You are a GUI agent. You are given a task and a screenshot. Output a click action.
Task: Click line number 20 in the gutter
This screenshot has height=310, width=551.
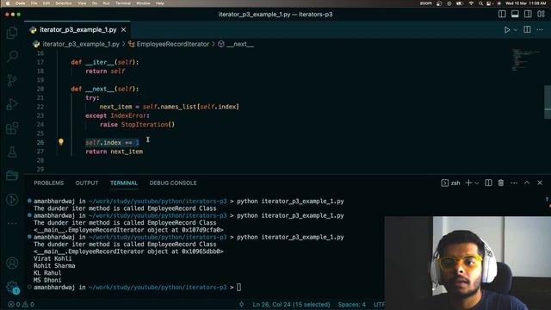coord(40,89)
